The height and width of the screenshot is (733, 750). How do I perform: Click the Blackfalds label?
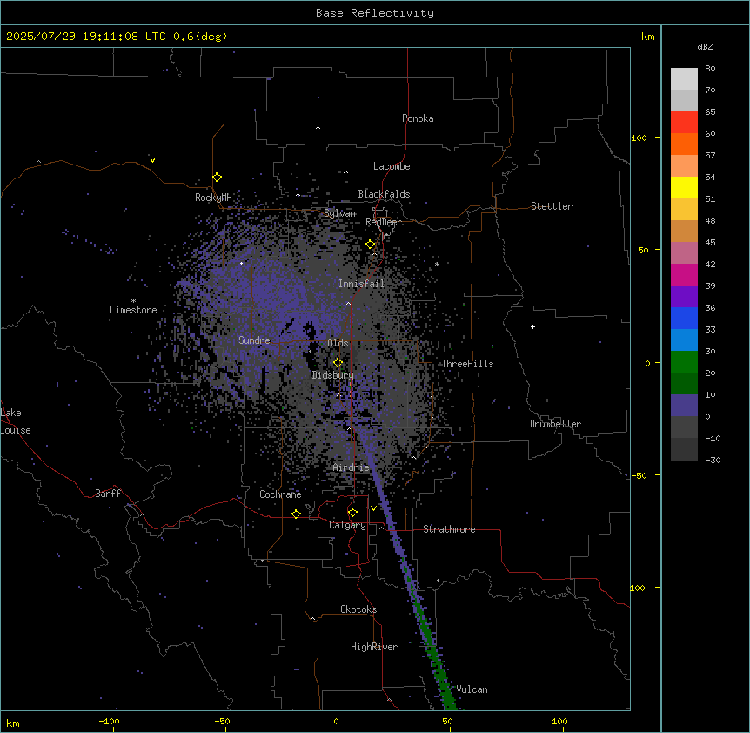(x=384, y=194)
